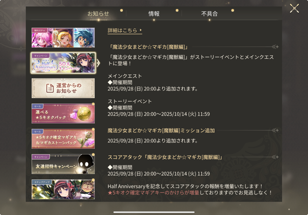Open 運営からのお知らせ banner

point(63,88)
